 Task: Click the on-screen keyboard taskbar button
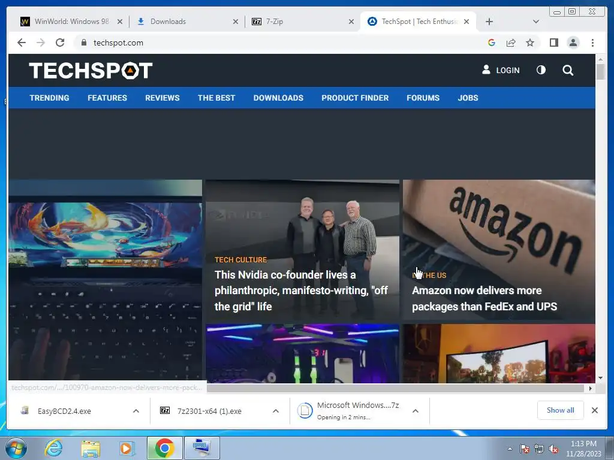[x=201, y=448]
